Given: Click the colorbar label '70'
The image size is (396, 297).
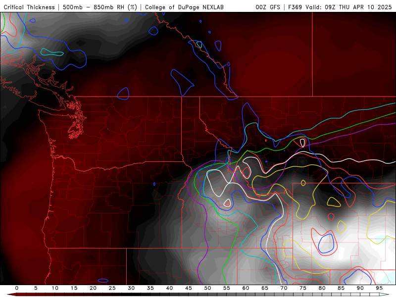Looking at the screenshot, I should (284, 288).
